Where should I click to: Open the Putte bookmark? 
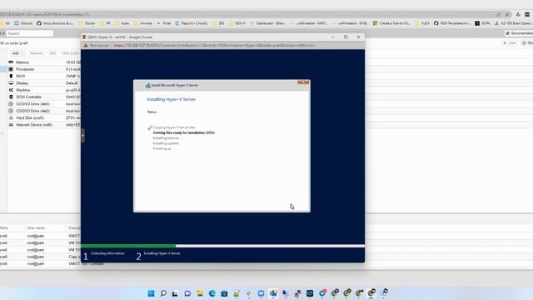(x=164, y=23)
